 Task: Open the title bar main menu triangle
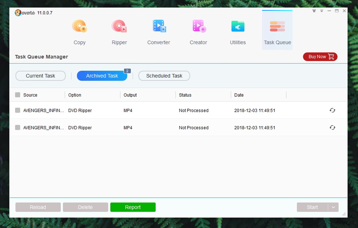click(x=322, y=11)
